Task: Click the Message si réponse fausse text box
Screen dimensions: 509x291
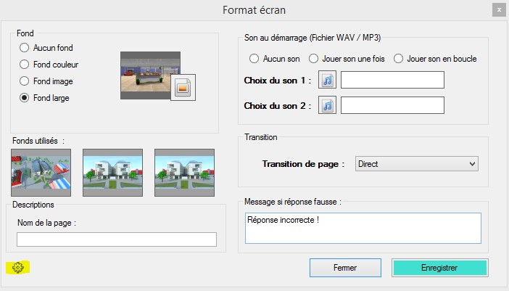Action: pos(363,228)
